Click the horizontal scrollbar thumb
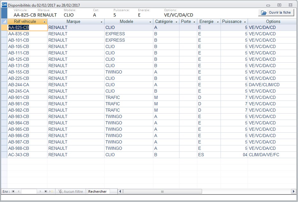This screenshot has width=298, height=202. [162, 192]
